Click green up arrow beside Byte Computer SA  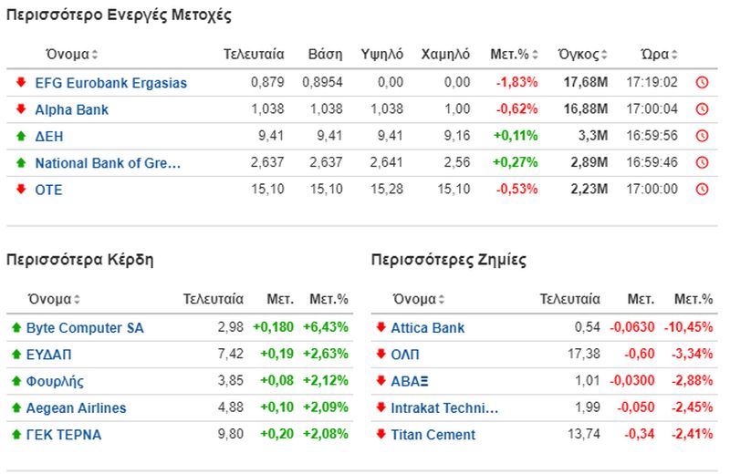click(x=16, y=327)
